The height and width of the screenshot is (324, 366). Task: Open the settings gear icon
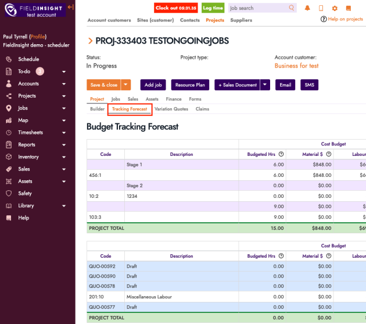pyautogui.click(x=335, y=9)
